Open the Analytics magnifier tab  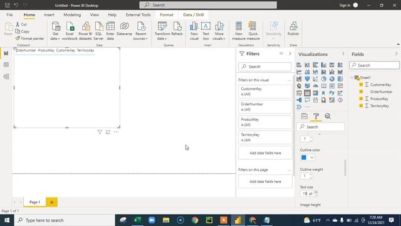pyautogui.click(x=328, y=116)
